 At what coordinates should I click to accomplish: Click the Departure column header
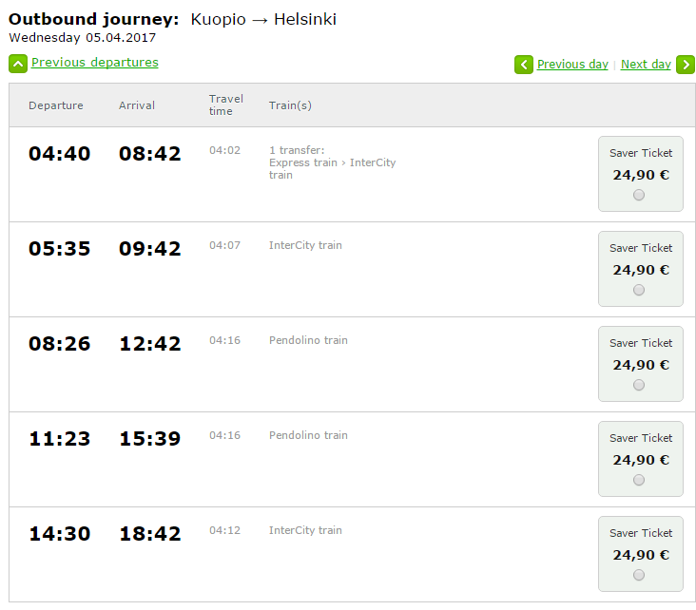[x=56, y=105]
